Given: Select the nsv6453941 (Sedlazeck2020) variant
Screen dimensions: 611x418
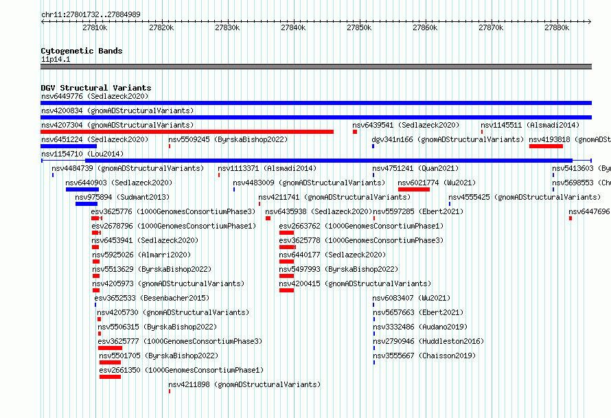Looking at the screenshot, I should 145,240.
